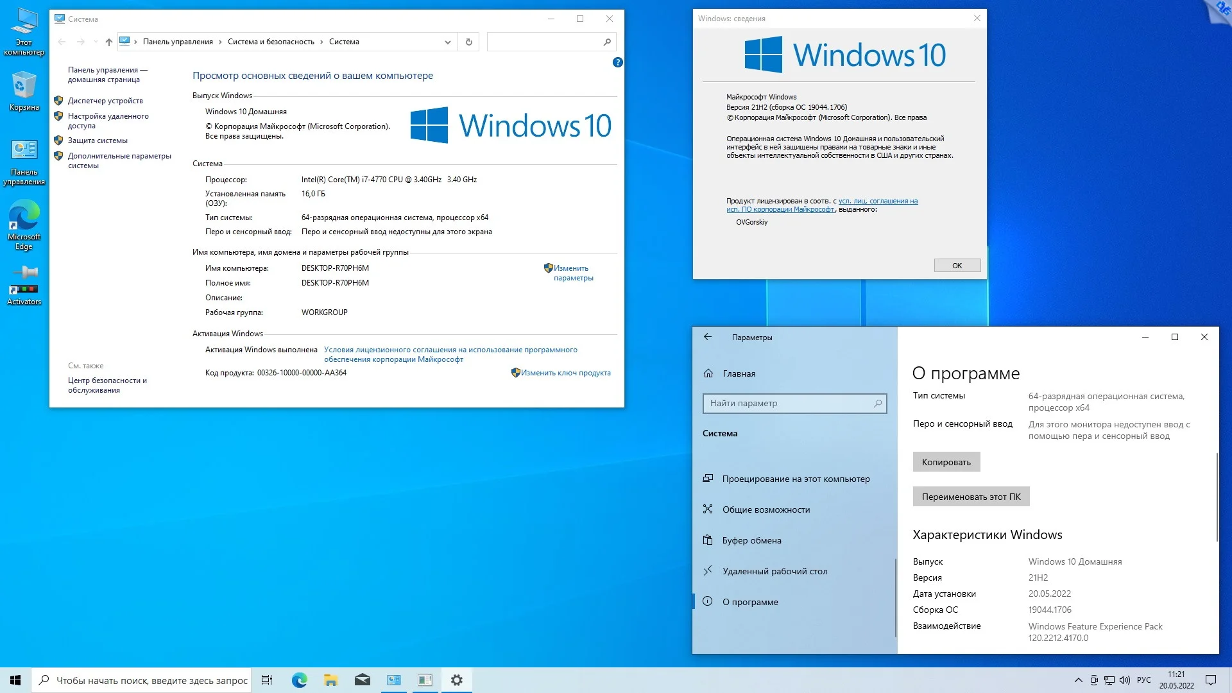Open breadcrumb chevron after Панель управления

(x=220, y=42)
